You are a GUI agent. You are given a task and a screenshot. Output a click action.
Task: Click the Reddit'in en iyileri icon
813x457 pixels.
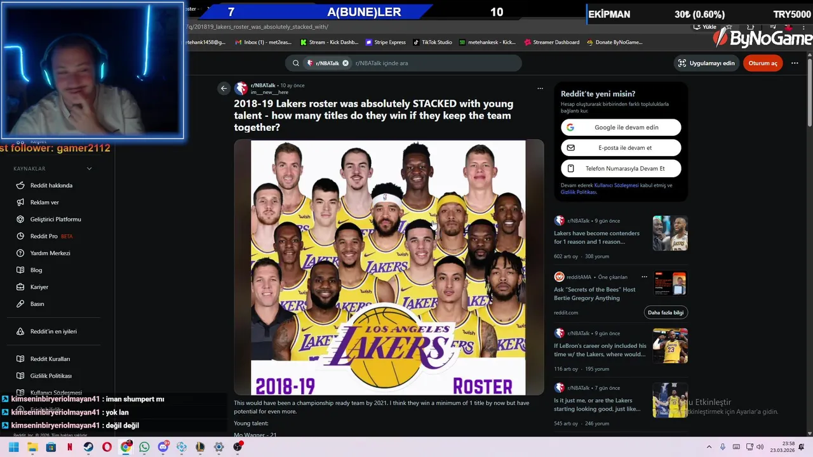click(x=20, y=331)
